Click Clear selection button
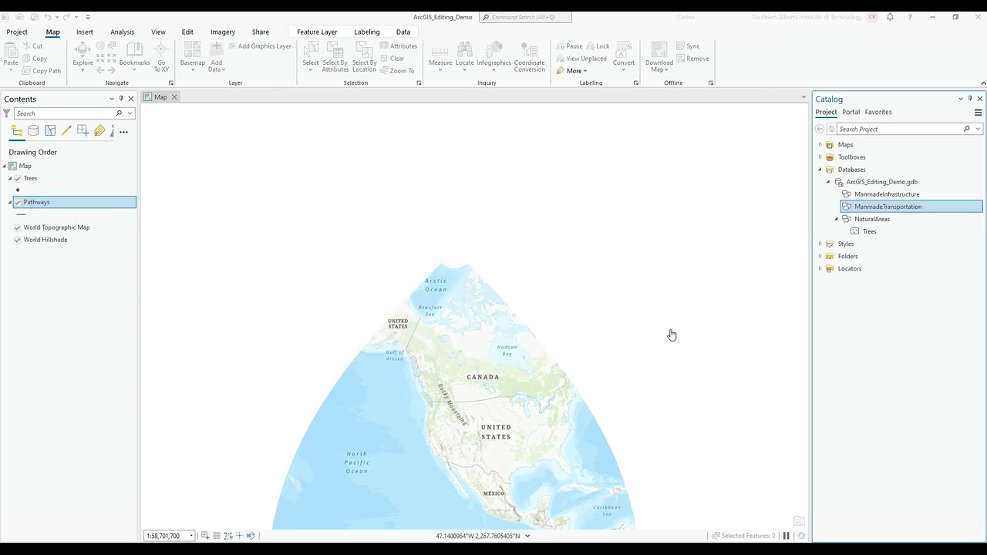This screenshot has height=555, width=987. [x=392, y=59]
